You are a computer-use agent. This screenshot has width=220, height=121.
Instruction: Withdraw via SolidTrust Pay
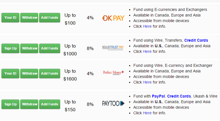(x=30, y=48)
